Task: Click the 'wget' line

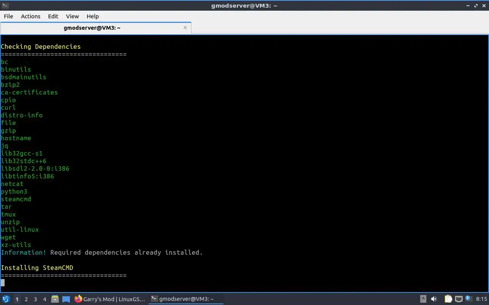Action: pyautogui.click(x=8, y=237)
